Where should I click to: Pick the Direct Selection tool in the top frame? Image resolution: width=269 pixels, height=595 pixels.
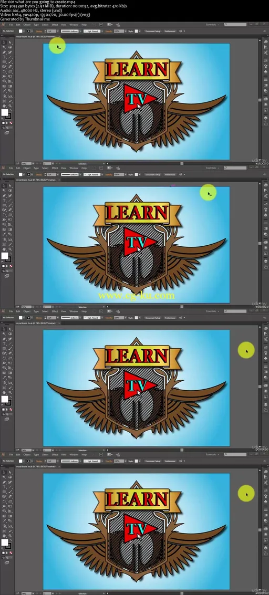[10, 43]
